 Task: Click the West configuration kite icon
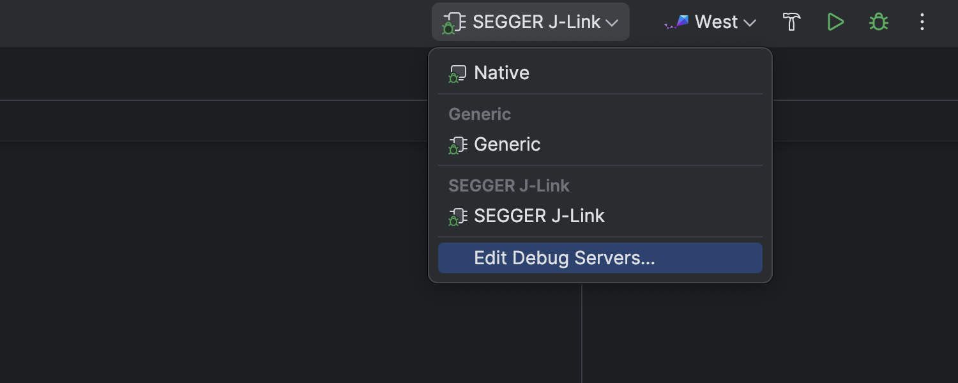click(x=677, y=22)
